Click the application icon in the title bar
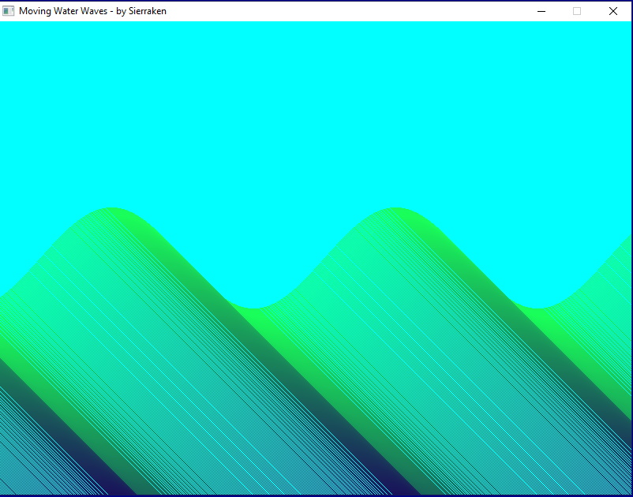This screenshot has height=497, width=633. (x=9, y=11)
